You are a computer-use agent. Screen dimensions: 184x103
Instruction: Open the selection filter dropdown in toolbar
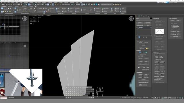[x=15, y=5]
